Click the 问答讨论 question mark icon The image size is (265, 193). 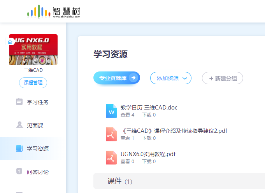(19, 171)
